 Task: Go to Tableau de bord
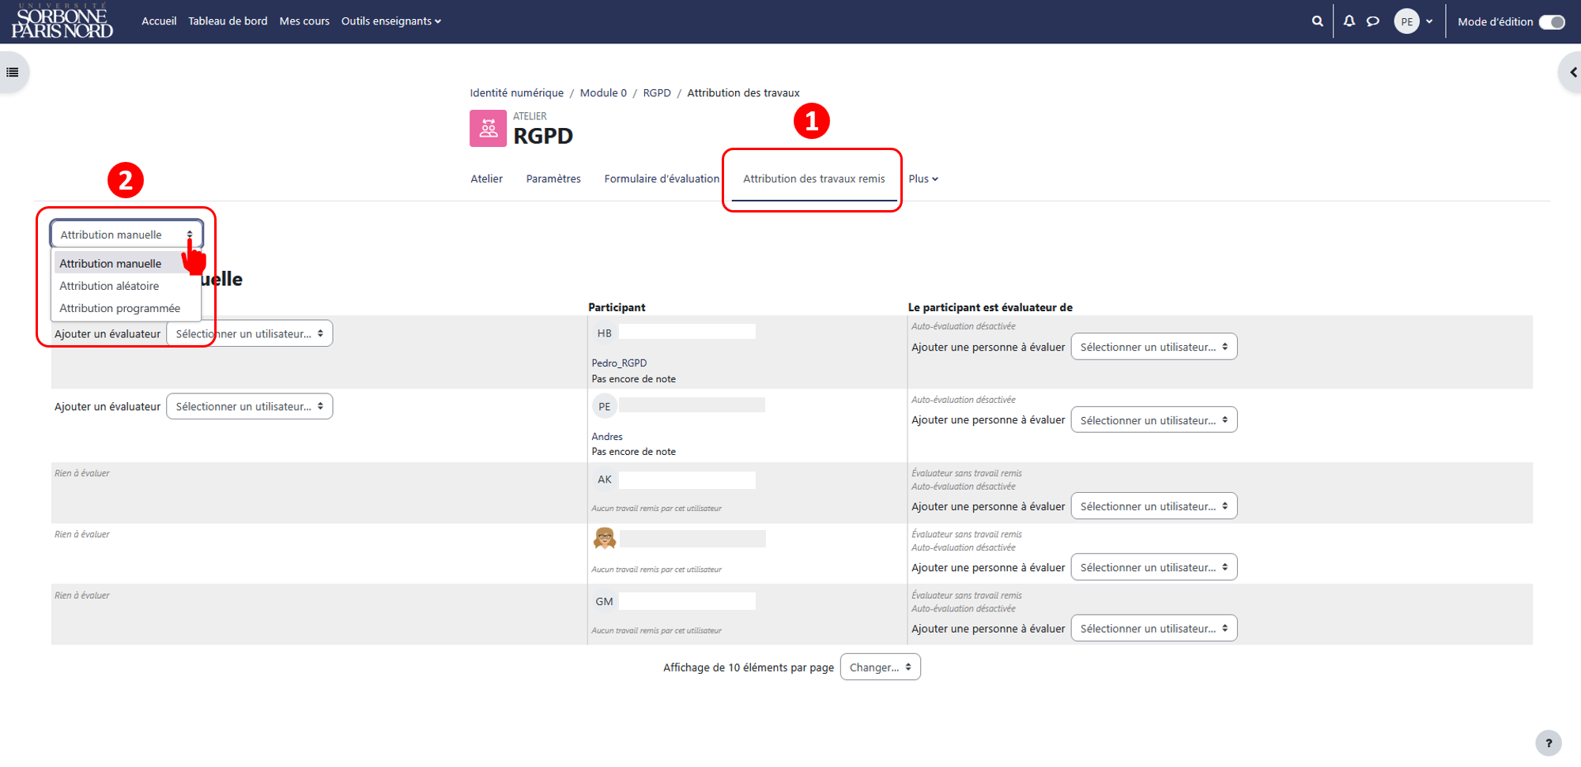click(228, 21)
